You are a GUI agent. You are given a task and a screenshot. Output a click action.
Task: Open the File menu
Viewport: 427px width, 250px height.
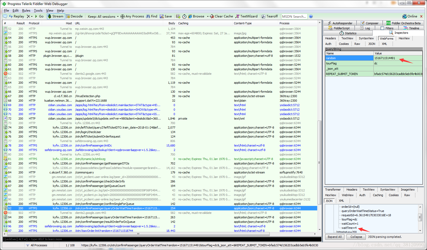tap(6, 11)
